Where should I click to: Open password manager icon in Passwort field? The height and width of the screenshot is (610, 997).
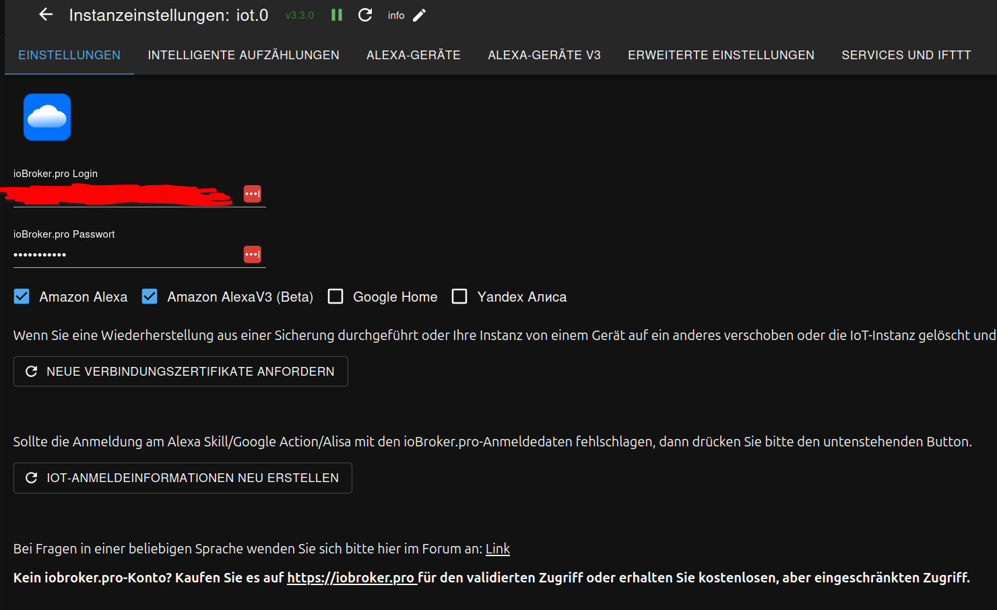coord(253,255)
